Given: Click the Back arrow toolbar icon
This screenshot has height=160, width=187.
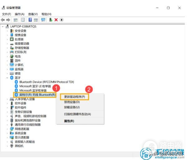Looking at the screenshot, I should tap(3, 20).
